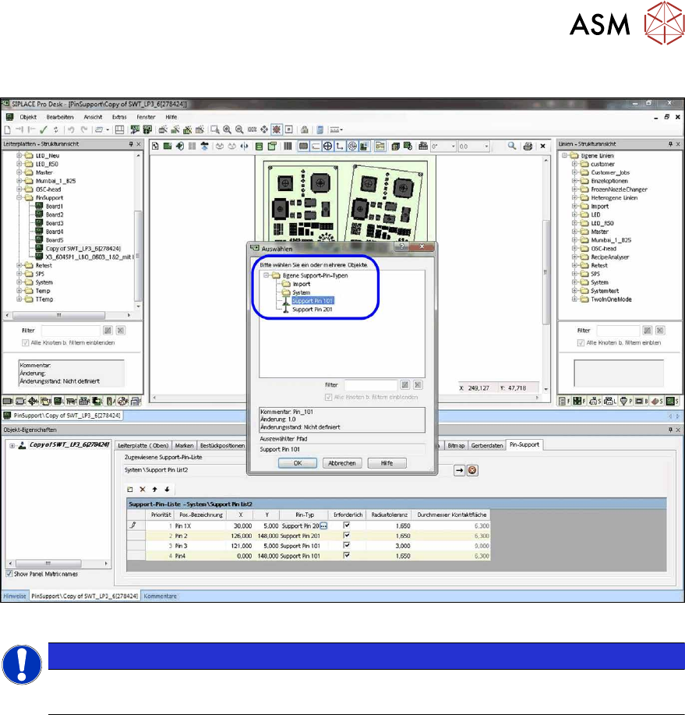Click apply filter button in Auswählen dialog

[404, 385]
